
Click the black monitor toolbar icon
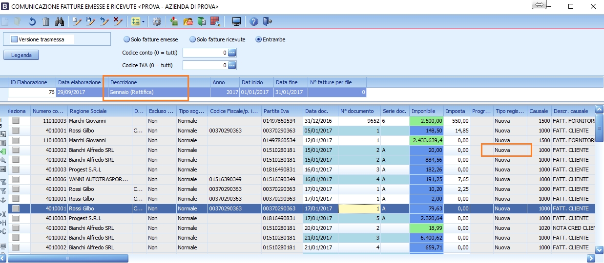[236, 21]
